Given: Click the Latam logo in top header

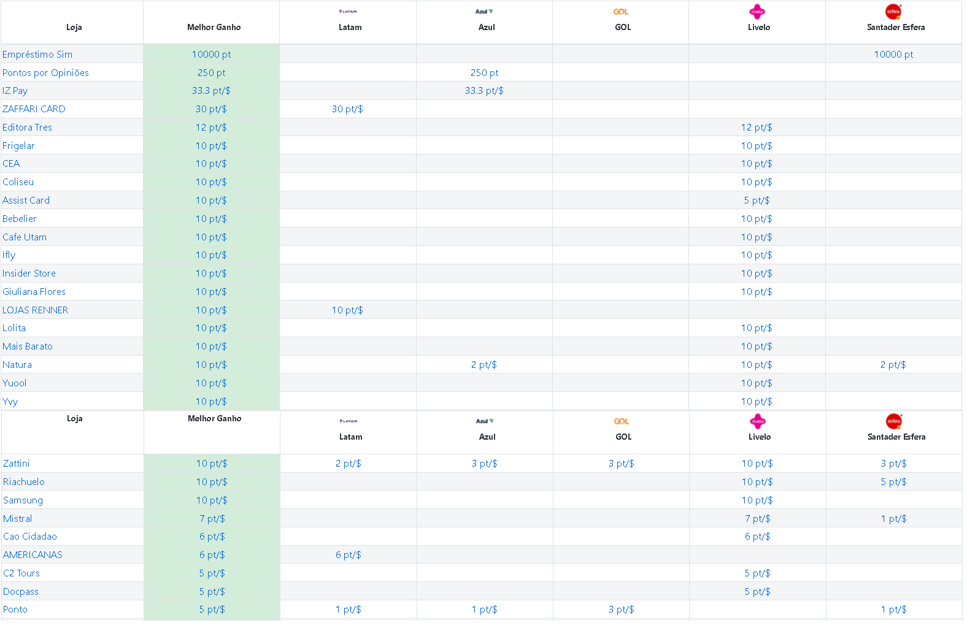Looking at the screenshot, I should (348, 12).
